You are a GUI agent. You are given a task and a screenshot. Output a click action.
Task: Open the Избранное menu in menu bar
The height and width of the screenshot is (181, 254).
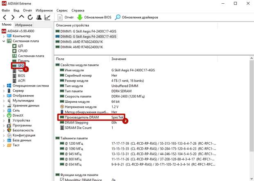pos(44,10)
